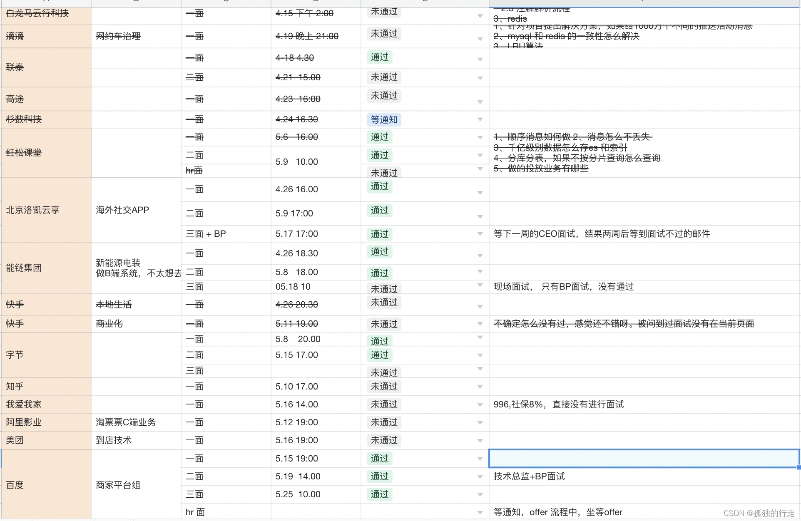
Task: Select the 三面 + BP round cell
Action: click(x=226, y=234)
